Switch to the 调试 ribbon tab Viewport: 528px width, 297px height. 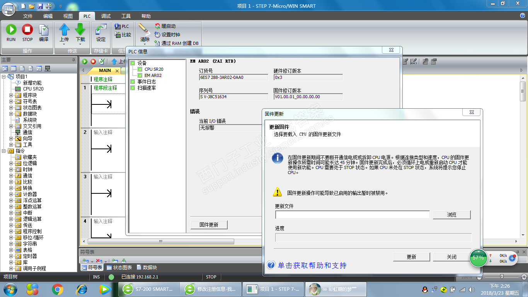[x=106, y=16]
